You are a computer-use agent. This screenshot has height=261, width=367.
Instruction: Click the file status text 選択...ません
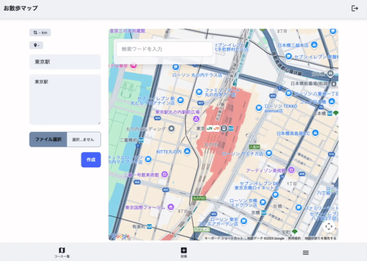pyautogui.click(x=83, y=140)
